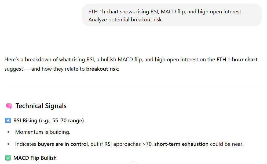Click the bold 'ETH 1-hour chart' text
This screenshot has height=164, width=267.
click(x=237, y=60)
